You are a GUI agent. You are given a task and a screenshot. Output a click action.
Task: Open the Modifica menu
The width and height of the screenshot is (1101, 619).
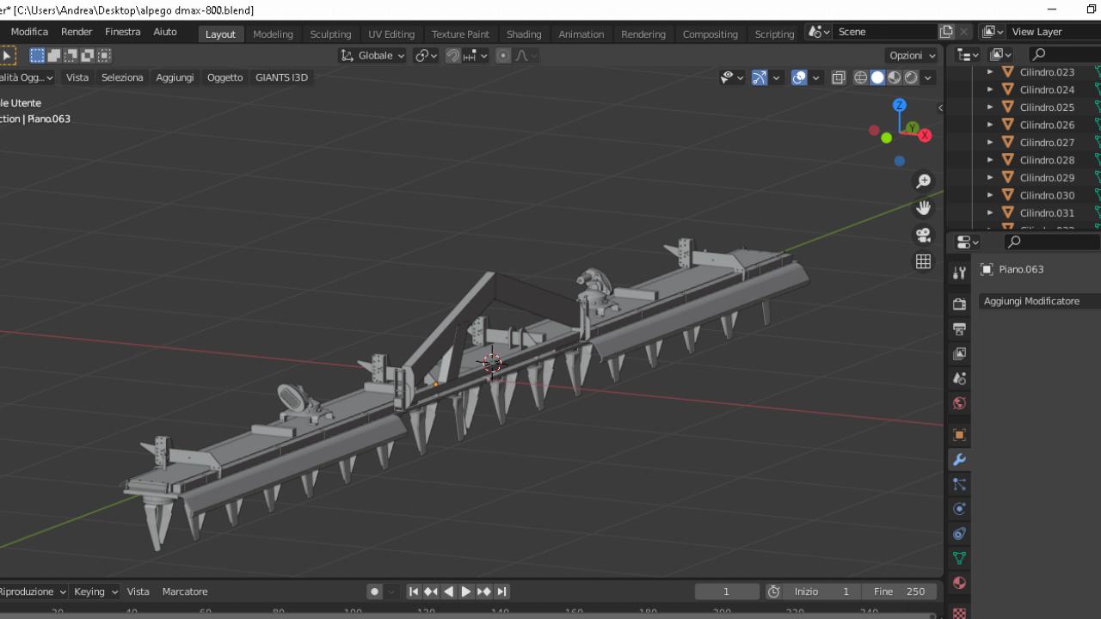pyautogui.click(x=29, y=32)
